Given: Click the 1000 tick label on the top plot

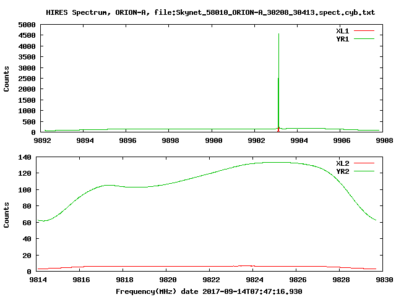Looking at the screenshot, I should [27, 111].
